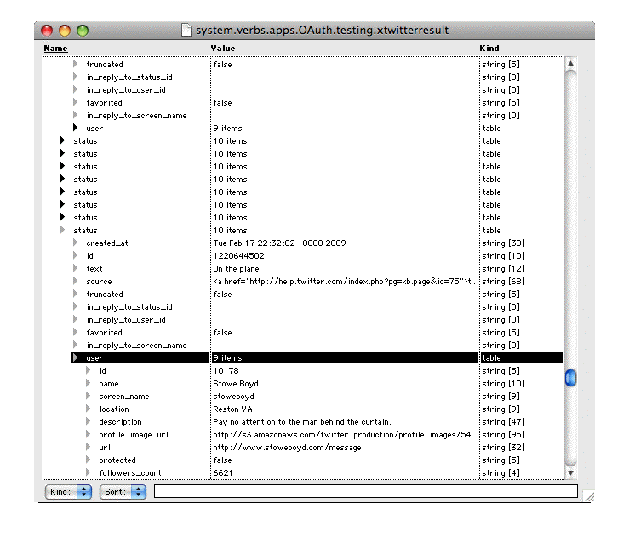This screenshot has width=629, height=549.
Task: Click the Kind column header
Action: click(489, 49)
